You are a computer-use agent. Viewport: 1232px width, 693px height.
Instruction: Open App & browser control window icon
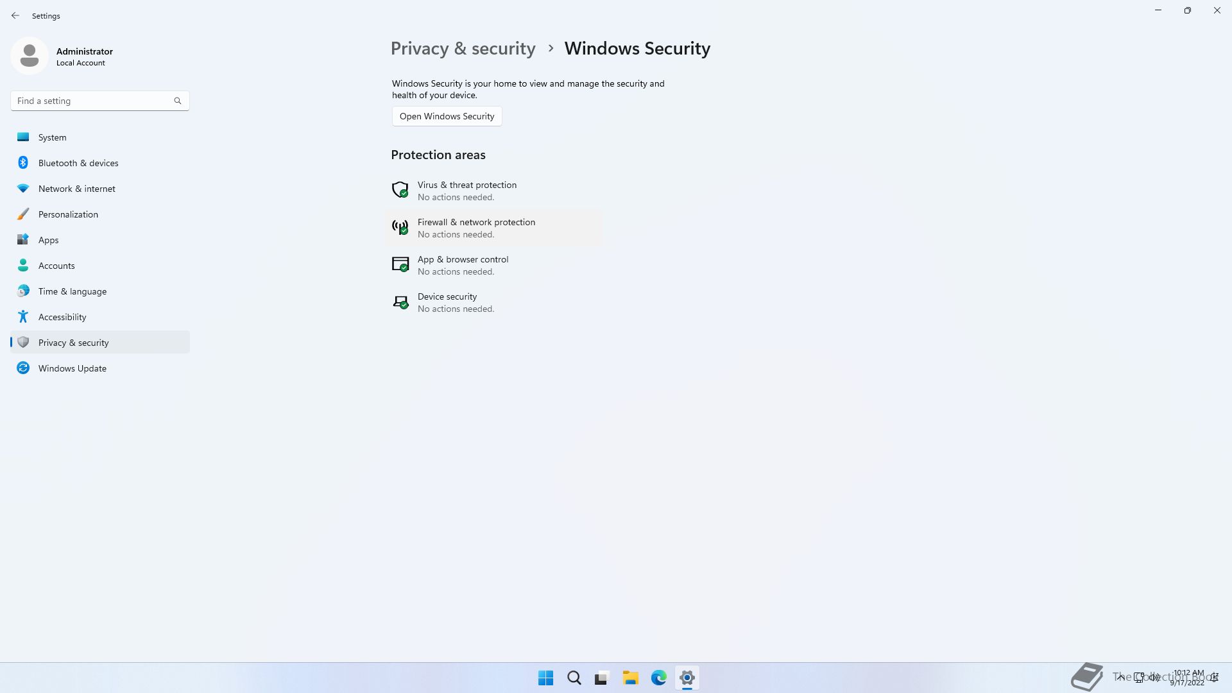click(x=400, y=264)
